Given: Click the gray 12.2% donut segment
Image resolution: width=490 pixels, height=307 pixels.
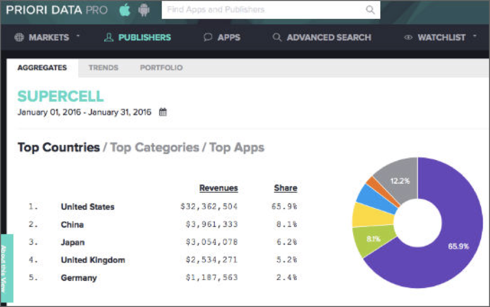Looking at the screenshot, I should (400, 181).
